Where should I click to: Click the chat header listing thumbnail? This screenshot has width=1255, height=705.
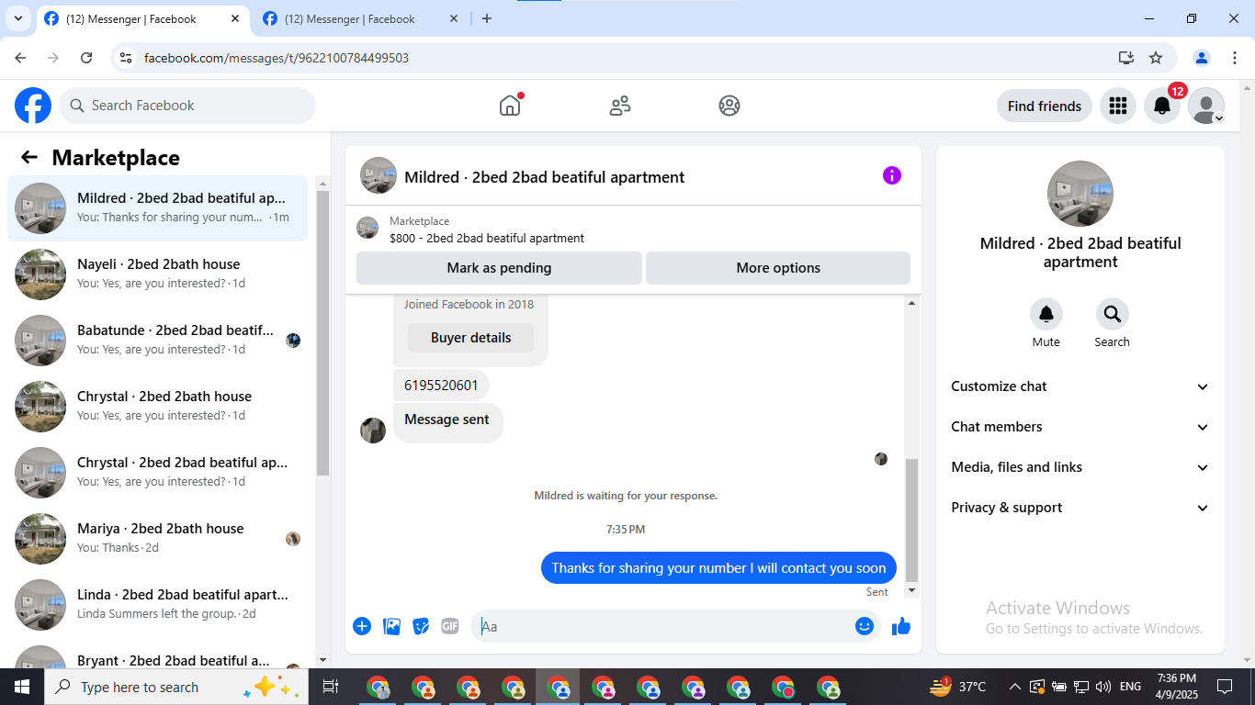pyautogui.click(x=379, y=175)
